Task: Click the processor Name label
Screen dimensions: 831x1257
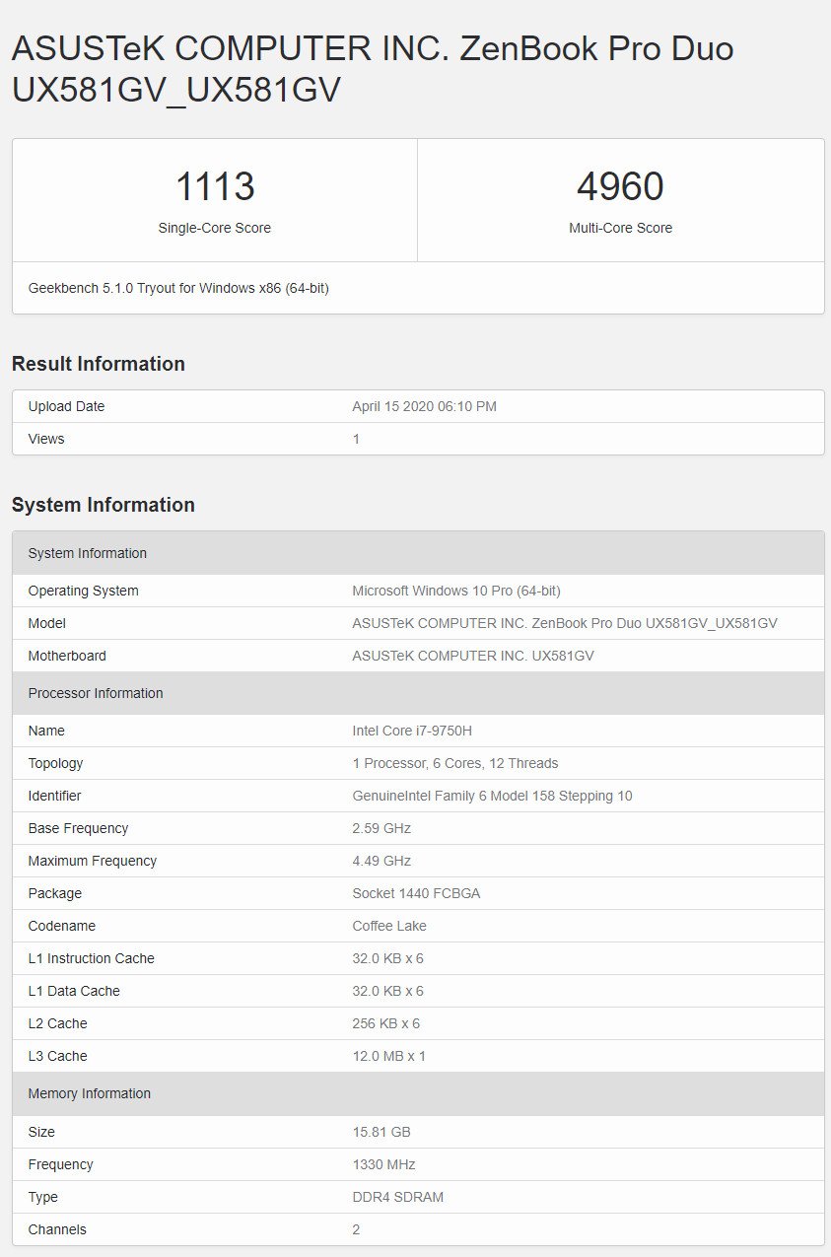Action: click(x=46, y=731)
